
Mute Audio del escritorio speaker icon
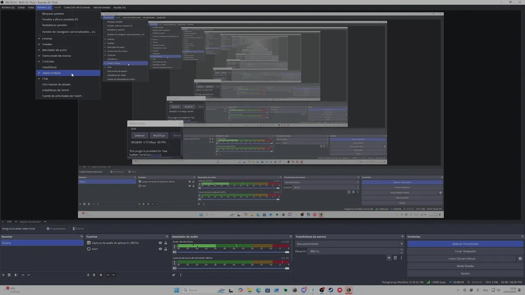174,252
